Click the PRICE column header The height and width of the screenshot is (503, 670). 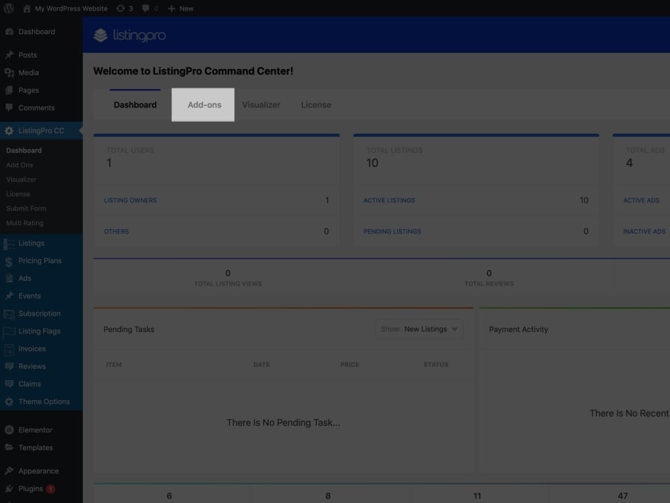pyautogui.click(x=349, y=364)
